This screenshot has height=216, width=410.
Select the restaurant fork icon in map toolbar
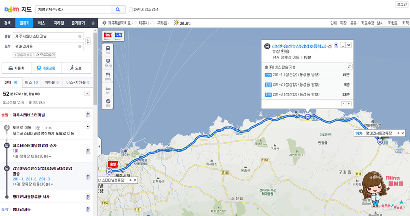(108, 76)
